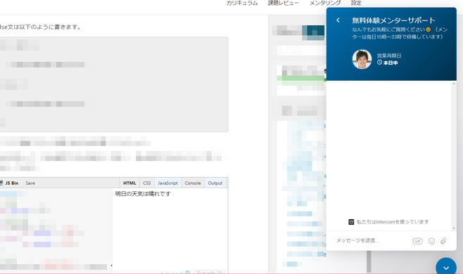Click the mentor avatar photo
The image size is (463, 274).
coord(362,59)
